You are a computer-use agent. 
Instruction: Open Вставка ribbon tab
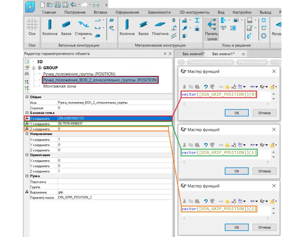100,12
